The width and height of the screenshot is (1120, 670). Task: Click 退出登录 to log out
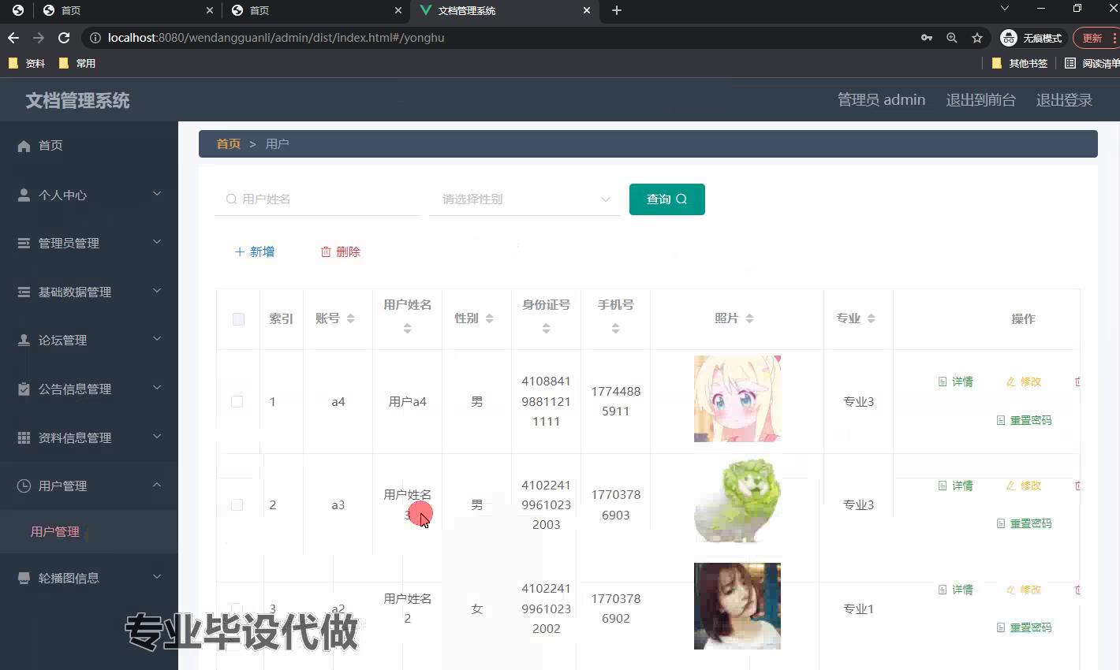1063,100
